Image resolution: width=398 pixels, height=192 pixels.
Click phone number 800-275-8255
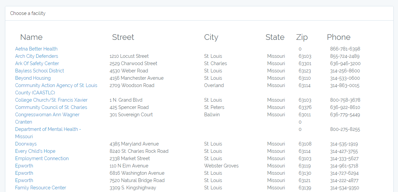click(x=345, y=129)
